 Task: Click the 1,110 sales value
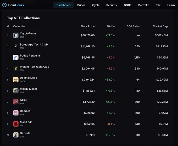(137, 58)
